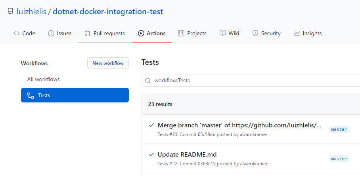This screenshot has width=360, height=176.
Task: Switch to the Code tab
Action: point(24,34)
